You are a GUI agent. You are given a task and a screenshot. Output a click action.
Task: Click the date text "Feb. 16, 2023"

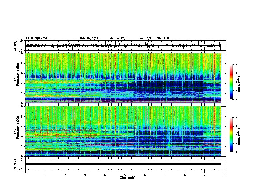click(x=89, y=38)
